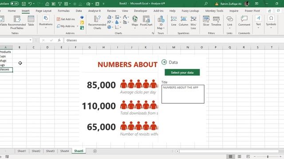Open the Charts group dialog launcher
The image size is (284, 159).
[153, 33]
